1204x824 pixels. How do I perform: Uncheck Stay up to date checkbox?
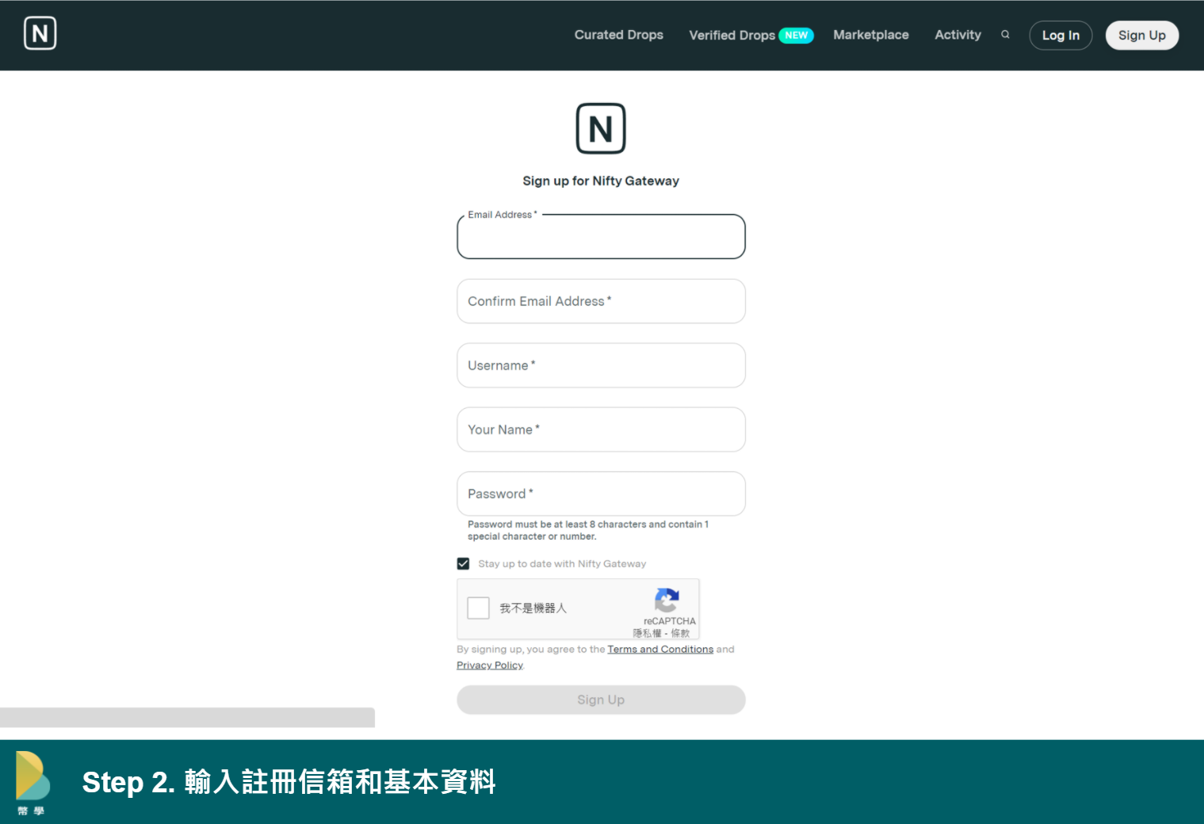click(x=463, y=563)
